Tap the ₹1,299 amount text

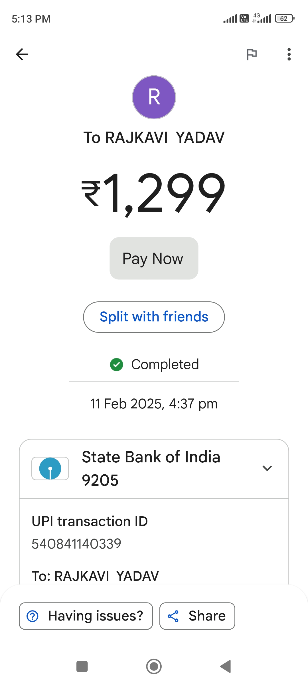tap(154, 193)
